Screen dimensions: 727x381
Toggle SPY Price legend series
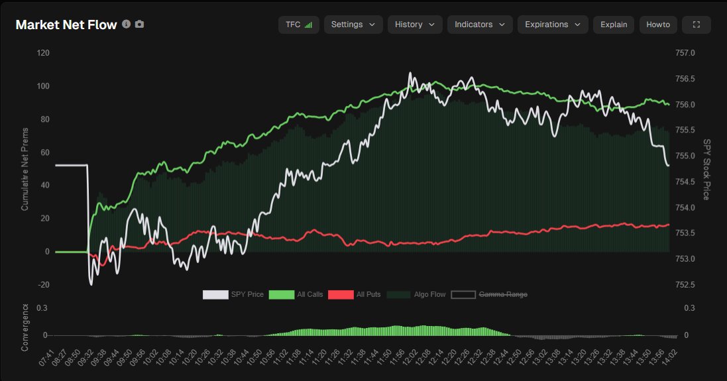pyautogui.click(x=233, y=294)
